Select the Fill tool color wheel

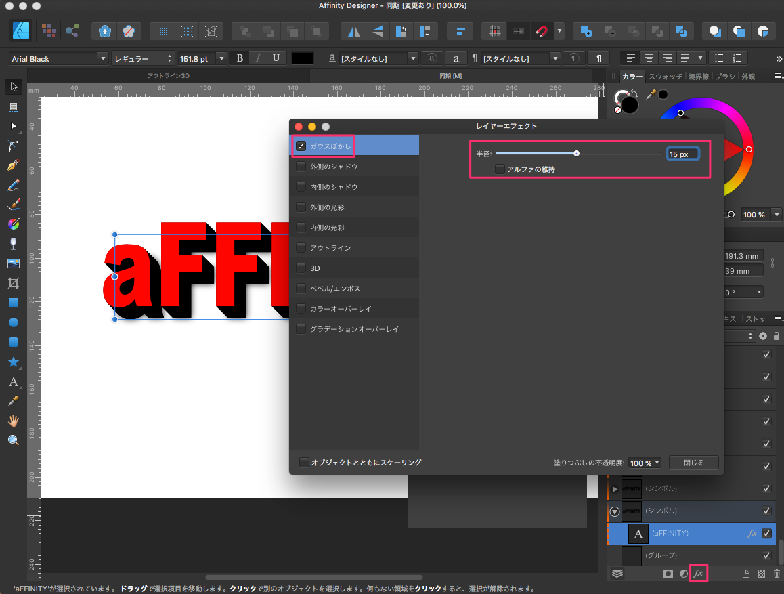coord(14,224)
